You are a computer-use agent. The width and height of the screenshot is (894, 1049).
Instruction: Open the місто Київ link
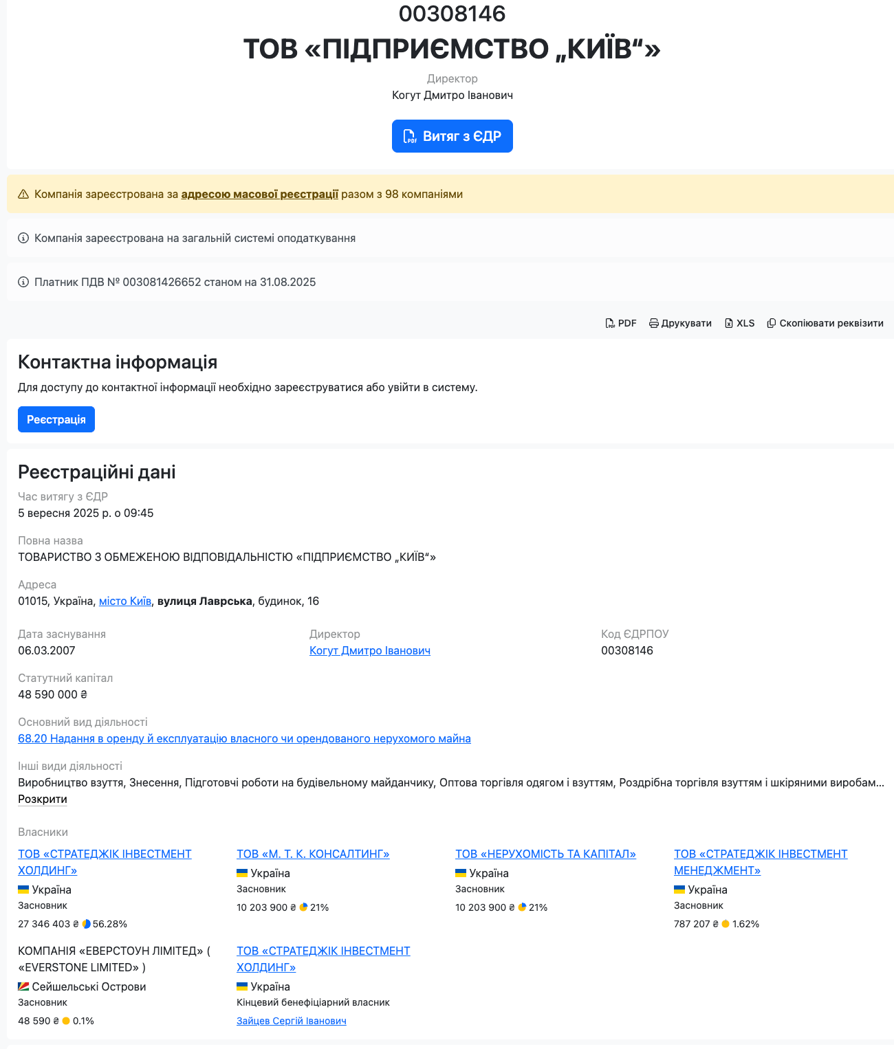[124, 600]
